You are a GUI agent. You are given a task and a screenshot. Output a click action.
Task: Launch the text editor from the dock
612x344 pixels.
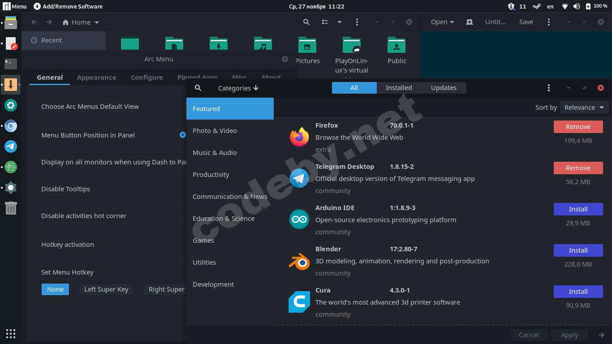click(x=11, y=43)
